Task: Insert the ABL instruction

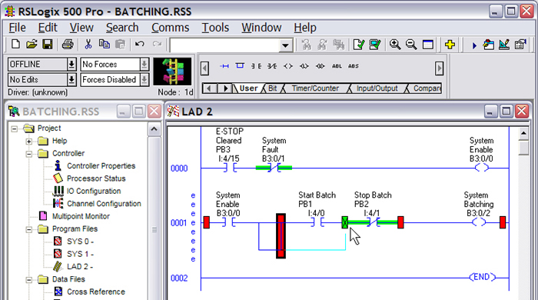Action: tap(337, 66)
